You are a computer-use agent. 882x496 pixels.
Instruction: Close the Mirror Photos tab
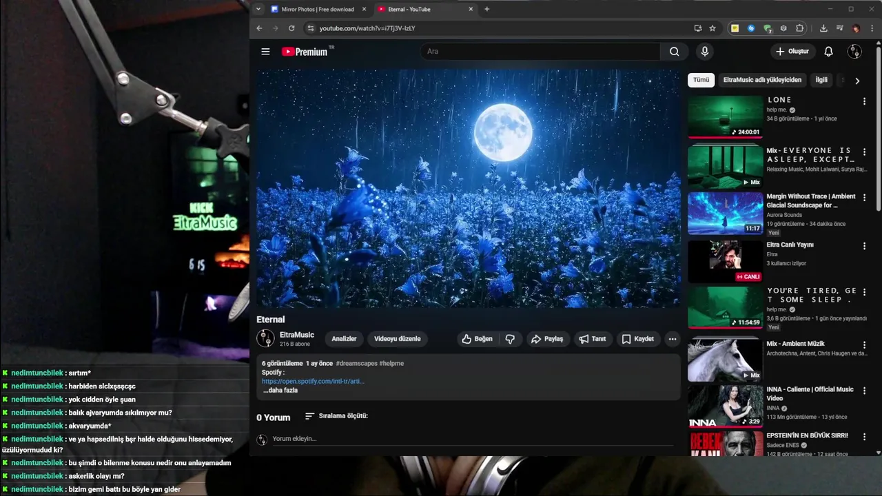[x=364, y=9]
